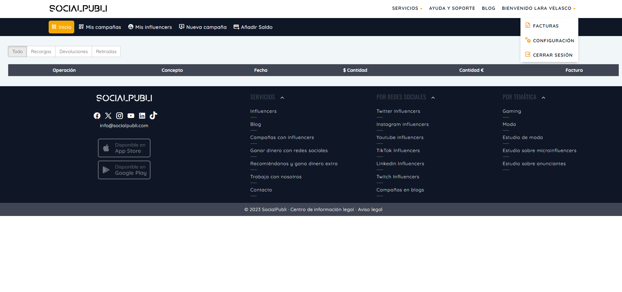Collapse the Por temática chevron
This screenshot has height=292, width=622.
point(543,97)
